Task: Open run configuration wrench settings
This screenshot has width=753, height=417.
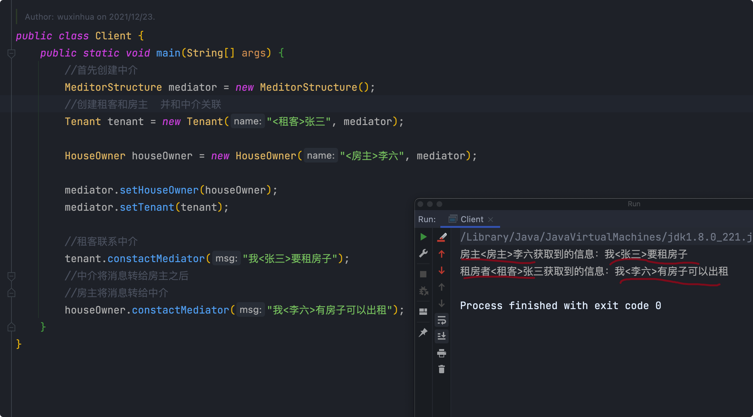Action: (423, 254)
